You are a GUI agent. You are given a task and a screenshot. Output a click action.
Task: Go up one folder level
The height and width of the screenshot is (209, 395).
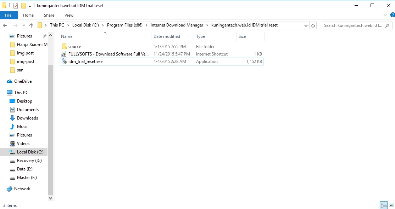click(31, 25)
